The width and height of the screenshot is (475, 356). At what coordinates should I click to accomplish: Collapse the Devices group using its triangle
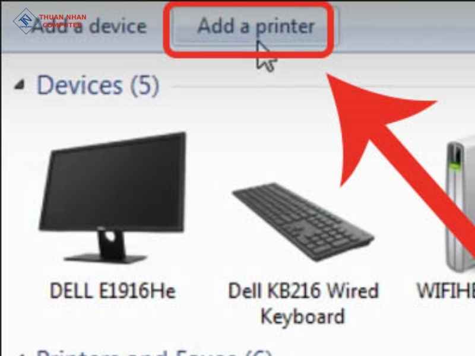(x=20, y=85)
